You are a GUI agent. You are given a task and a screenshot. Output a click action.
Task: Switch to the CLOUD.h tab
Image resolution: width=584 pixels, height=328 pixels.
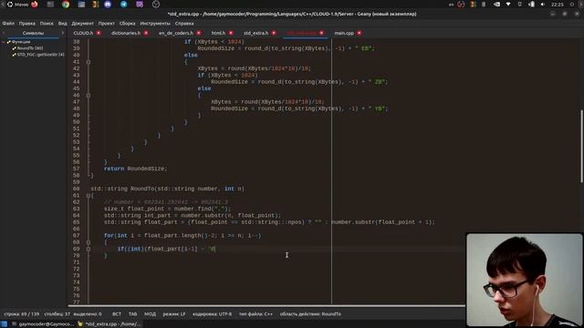pyautogui.click(x=83, y=33)
